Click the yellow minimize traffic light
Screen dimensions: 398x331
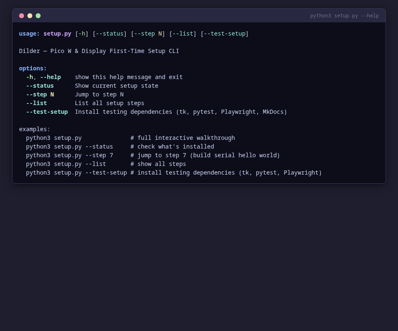coord(30,16)
